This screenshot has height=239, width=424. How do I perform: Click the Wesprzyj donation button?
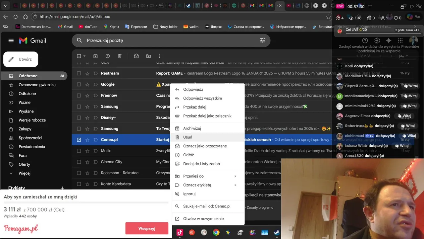(147, 228)
